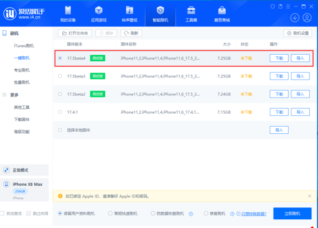Screen dimensions: 318x228
Task: Open the 爱思商城 store tab
Action: point(222,14)
